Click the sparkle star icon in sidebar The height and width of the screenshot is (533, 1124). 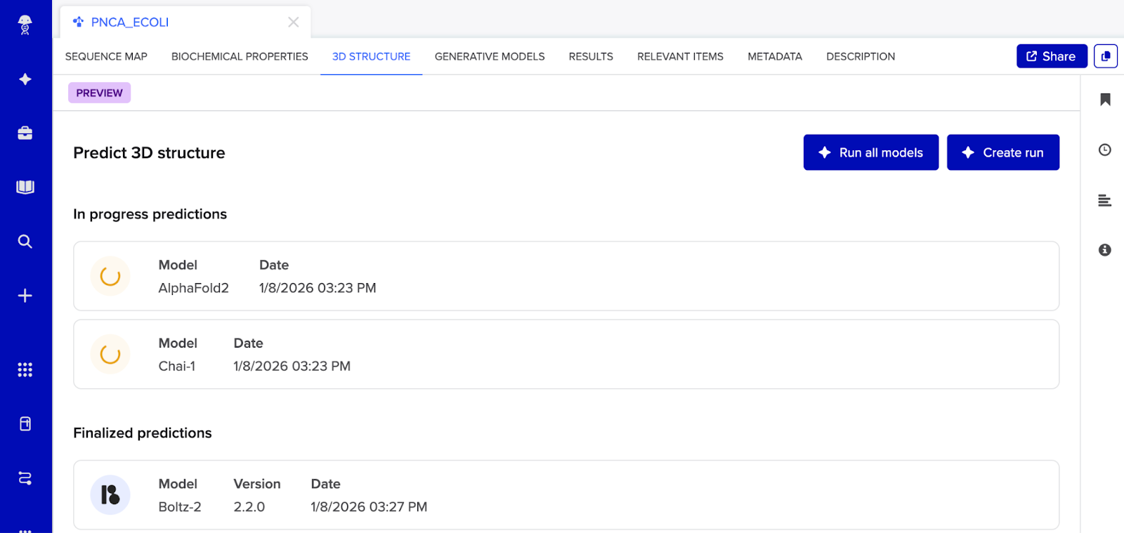pyautogui.click(x=25, y=79)
